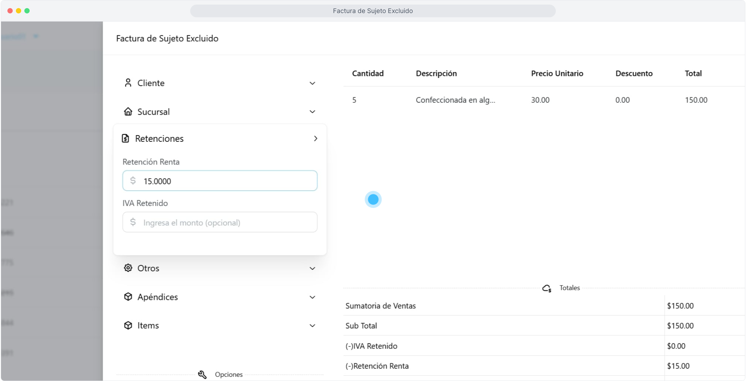The width and height of the screenshot is (746, 381).
Task: Expand the Sucursal section chevron
Action: [x=312, y=112]
